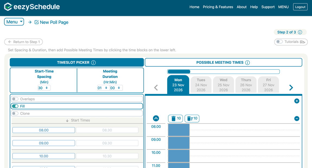Select the Thurs 26 Nov 2026 tab
The height and width of the screenshot is (168, 312).
point(246,85)
